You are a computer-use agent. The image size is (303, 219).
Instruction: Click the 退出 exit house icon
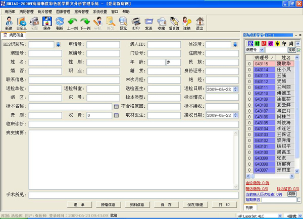point(199,23)
